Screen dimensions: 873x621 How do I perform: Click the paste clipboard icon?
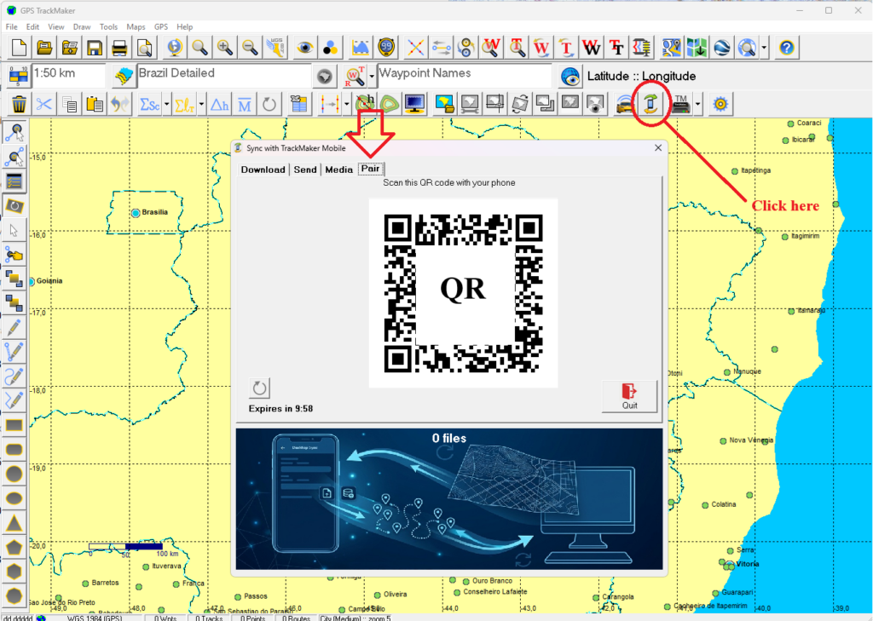tap(95, 104)
